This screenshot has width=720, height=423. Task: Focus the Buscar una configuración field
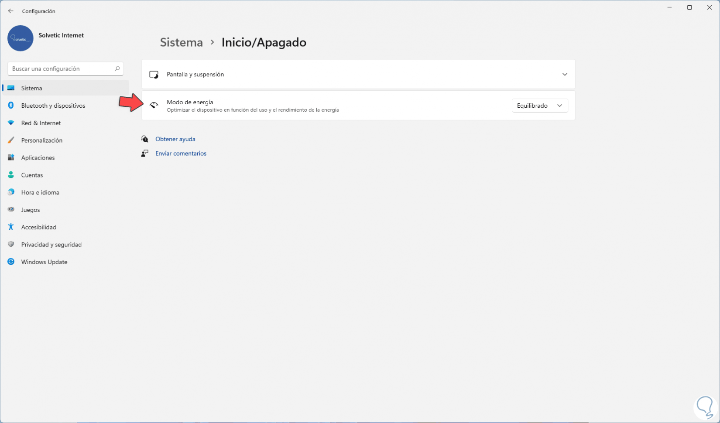coord(61,68)
